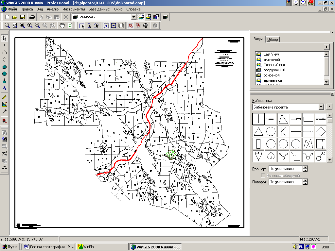Click zoom to full extent icon
The image size is (335, 251).
[15, 25]
